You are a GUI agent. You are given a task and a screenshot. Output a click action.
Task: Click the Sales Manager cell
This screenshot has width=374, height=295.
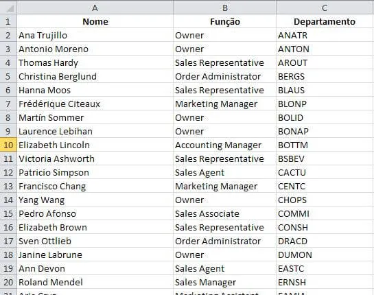[x=224, y=282]
